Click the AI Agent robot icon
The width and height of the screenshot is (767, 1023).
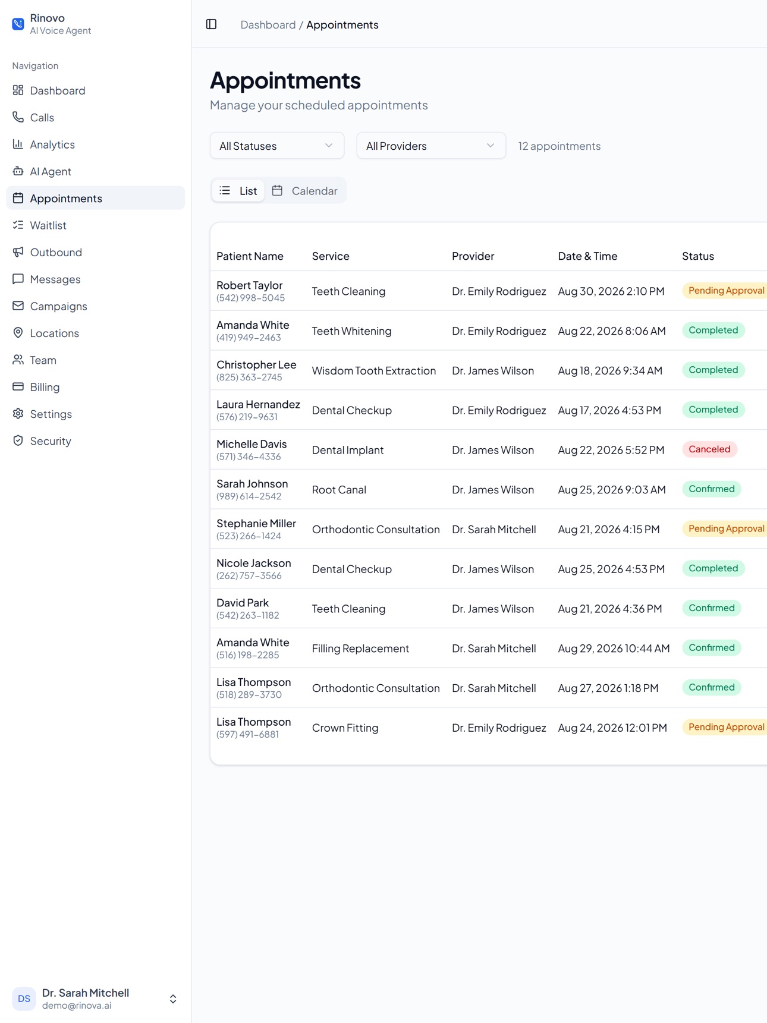pos(18,171)
